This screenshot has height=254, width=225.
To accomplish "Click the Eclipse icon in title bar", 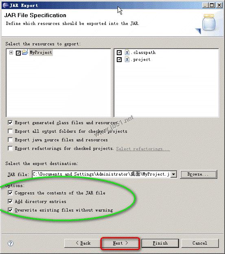I will tap(6, 5).
